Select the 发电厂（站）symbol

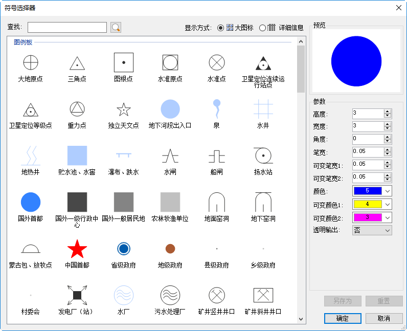pos(77,295)
